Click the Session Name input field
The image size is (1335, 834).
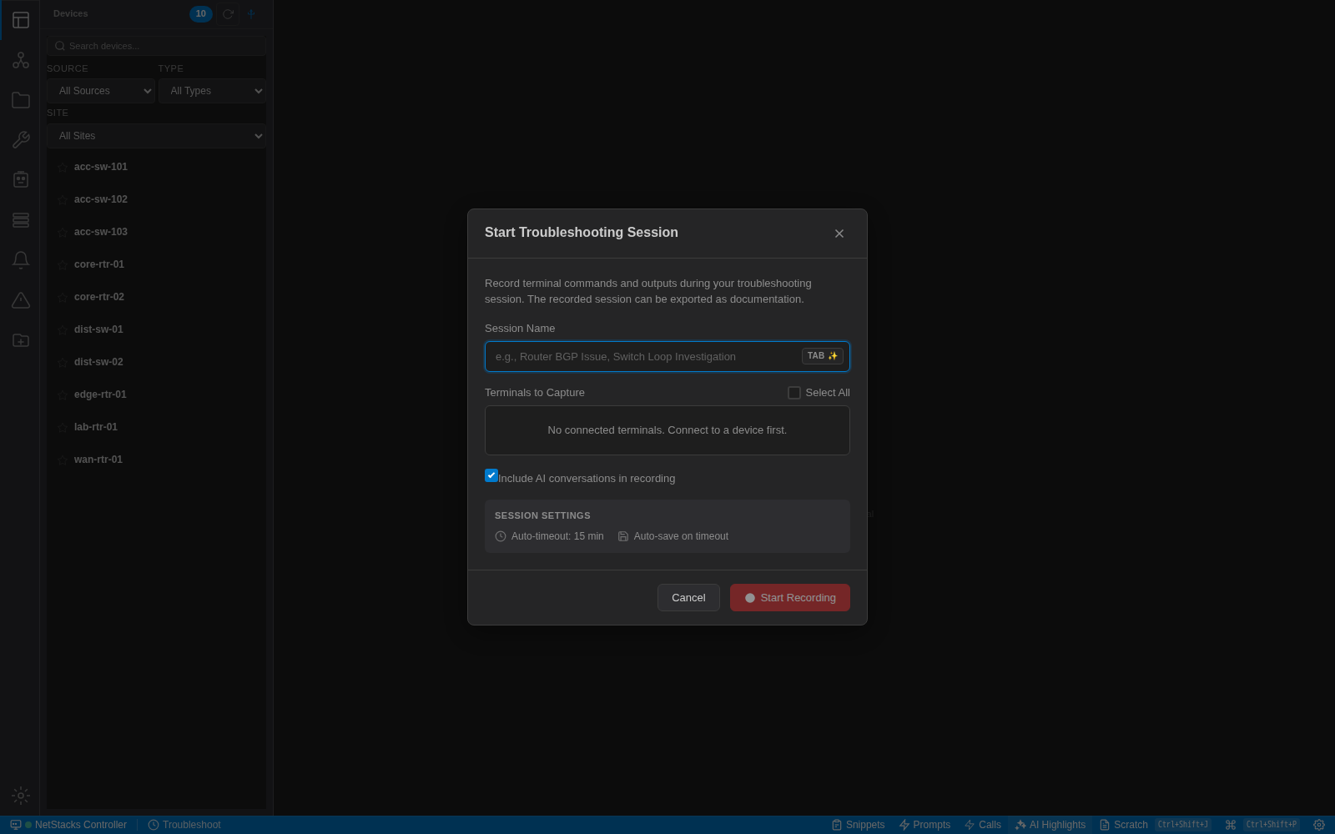[x=667, y=357]
